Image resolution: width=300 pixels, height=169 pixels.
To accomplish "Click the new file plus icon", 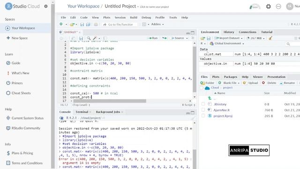I will (61, 24).
